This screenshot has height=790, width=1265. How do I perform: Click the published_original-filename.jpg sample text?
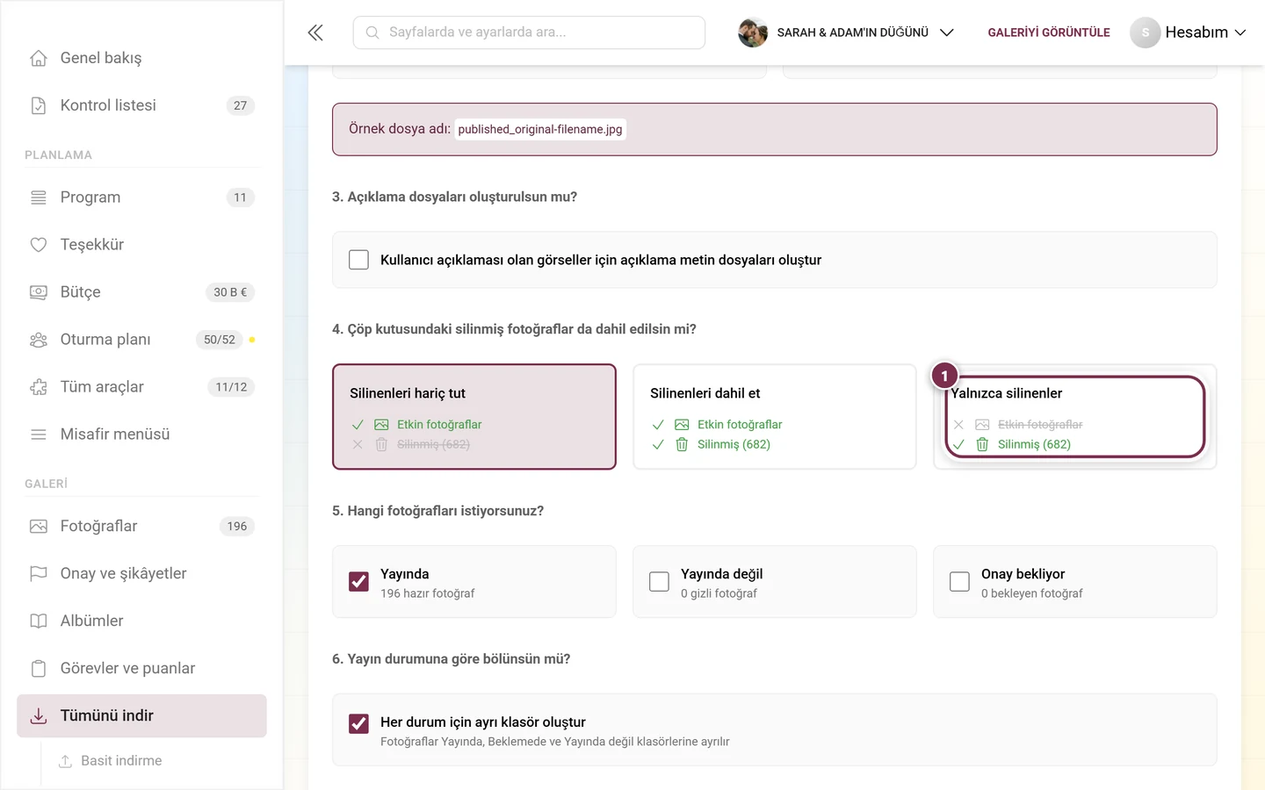point(540,129)
